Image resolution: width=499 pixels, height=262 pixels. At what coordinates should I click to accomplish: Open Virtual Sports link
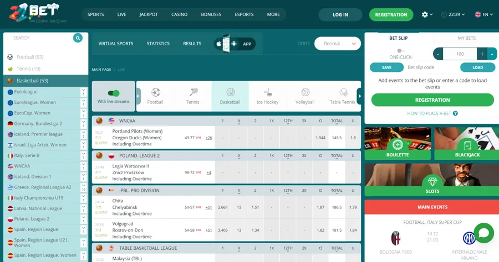pyautogui.click(x=116, y=44)
